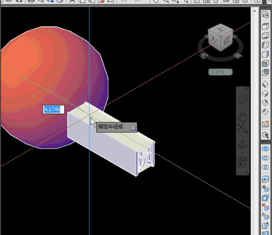Activate the Orbit tool in navigation bar
The height and width of the screenshot is (235, 272).
(x=242, y=145)
